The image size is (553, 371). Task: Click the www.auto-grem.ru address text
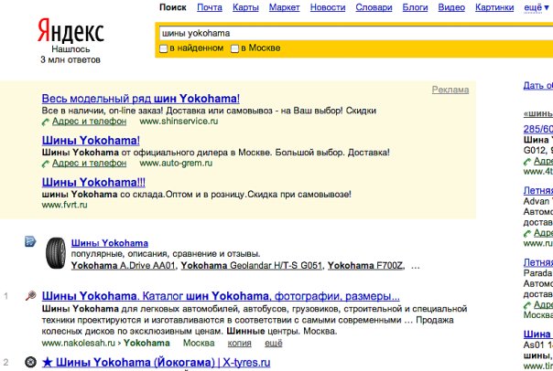pos(176,164)
